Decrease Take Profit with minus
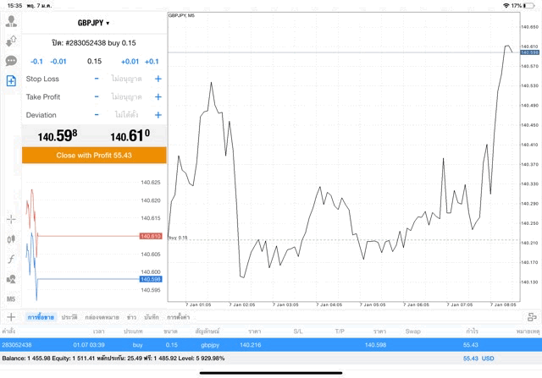 click(x=97, y=96)
